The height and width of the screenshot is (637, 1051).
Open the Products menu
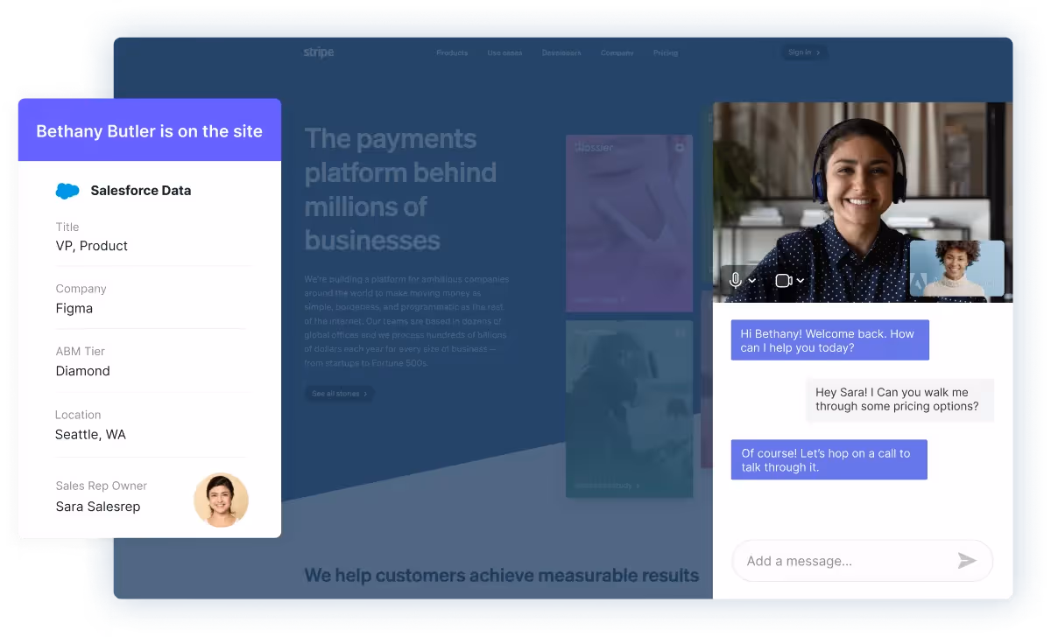click(452, 53)
